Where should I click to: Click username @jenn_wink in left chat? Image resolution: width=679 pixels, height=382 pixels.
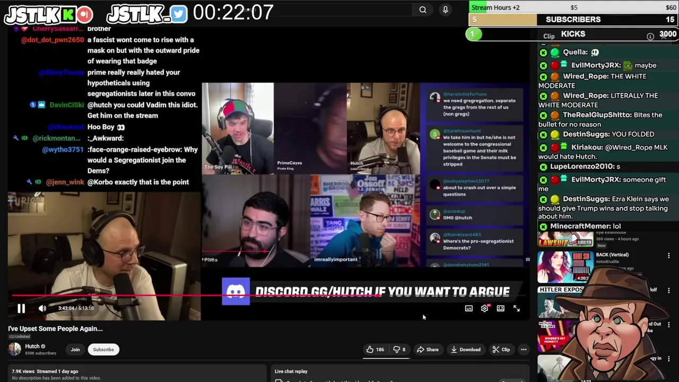65,182
